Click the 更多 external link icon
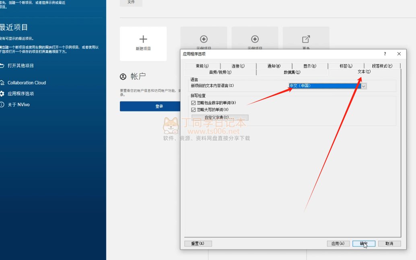Viewport: 416px width, 260px height. click(306, 39)
